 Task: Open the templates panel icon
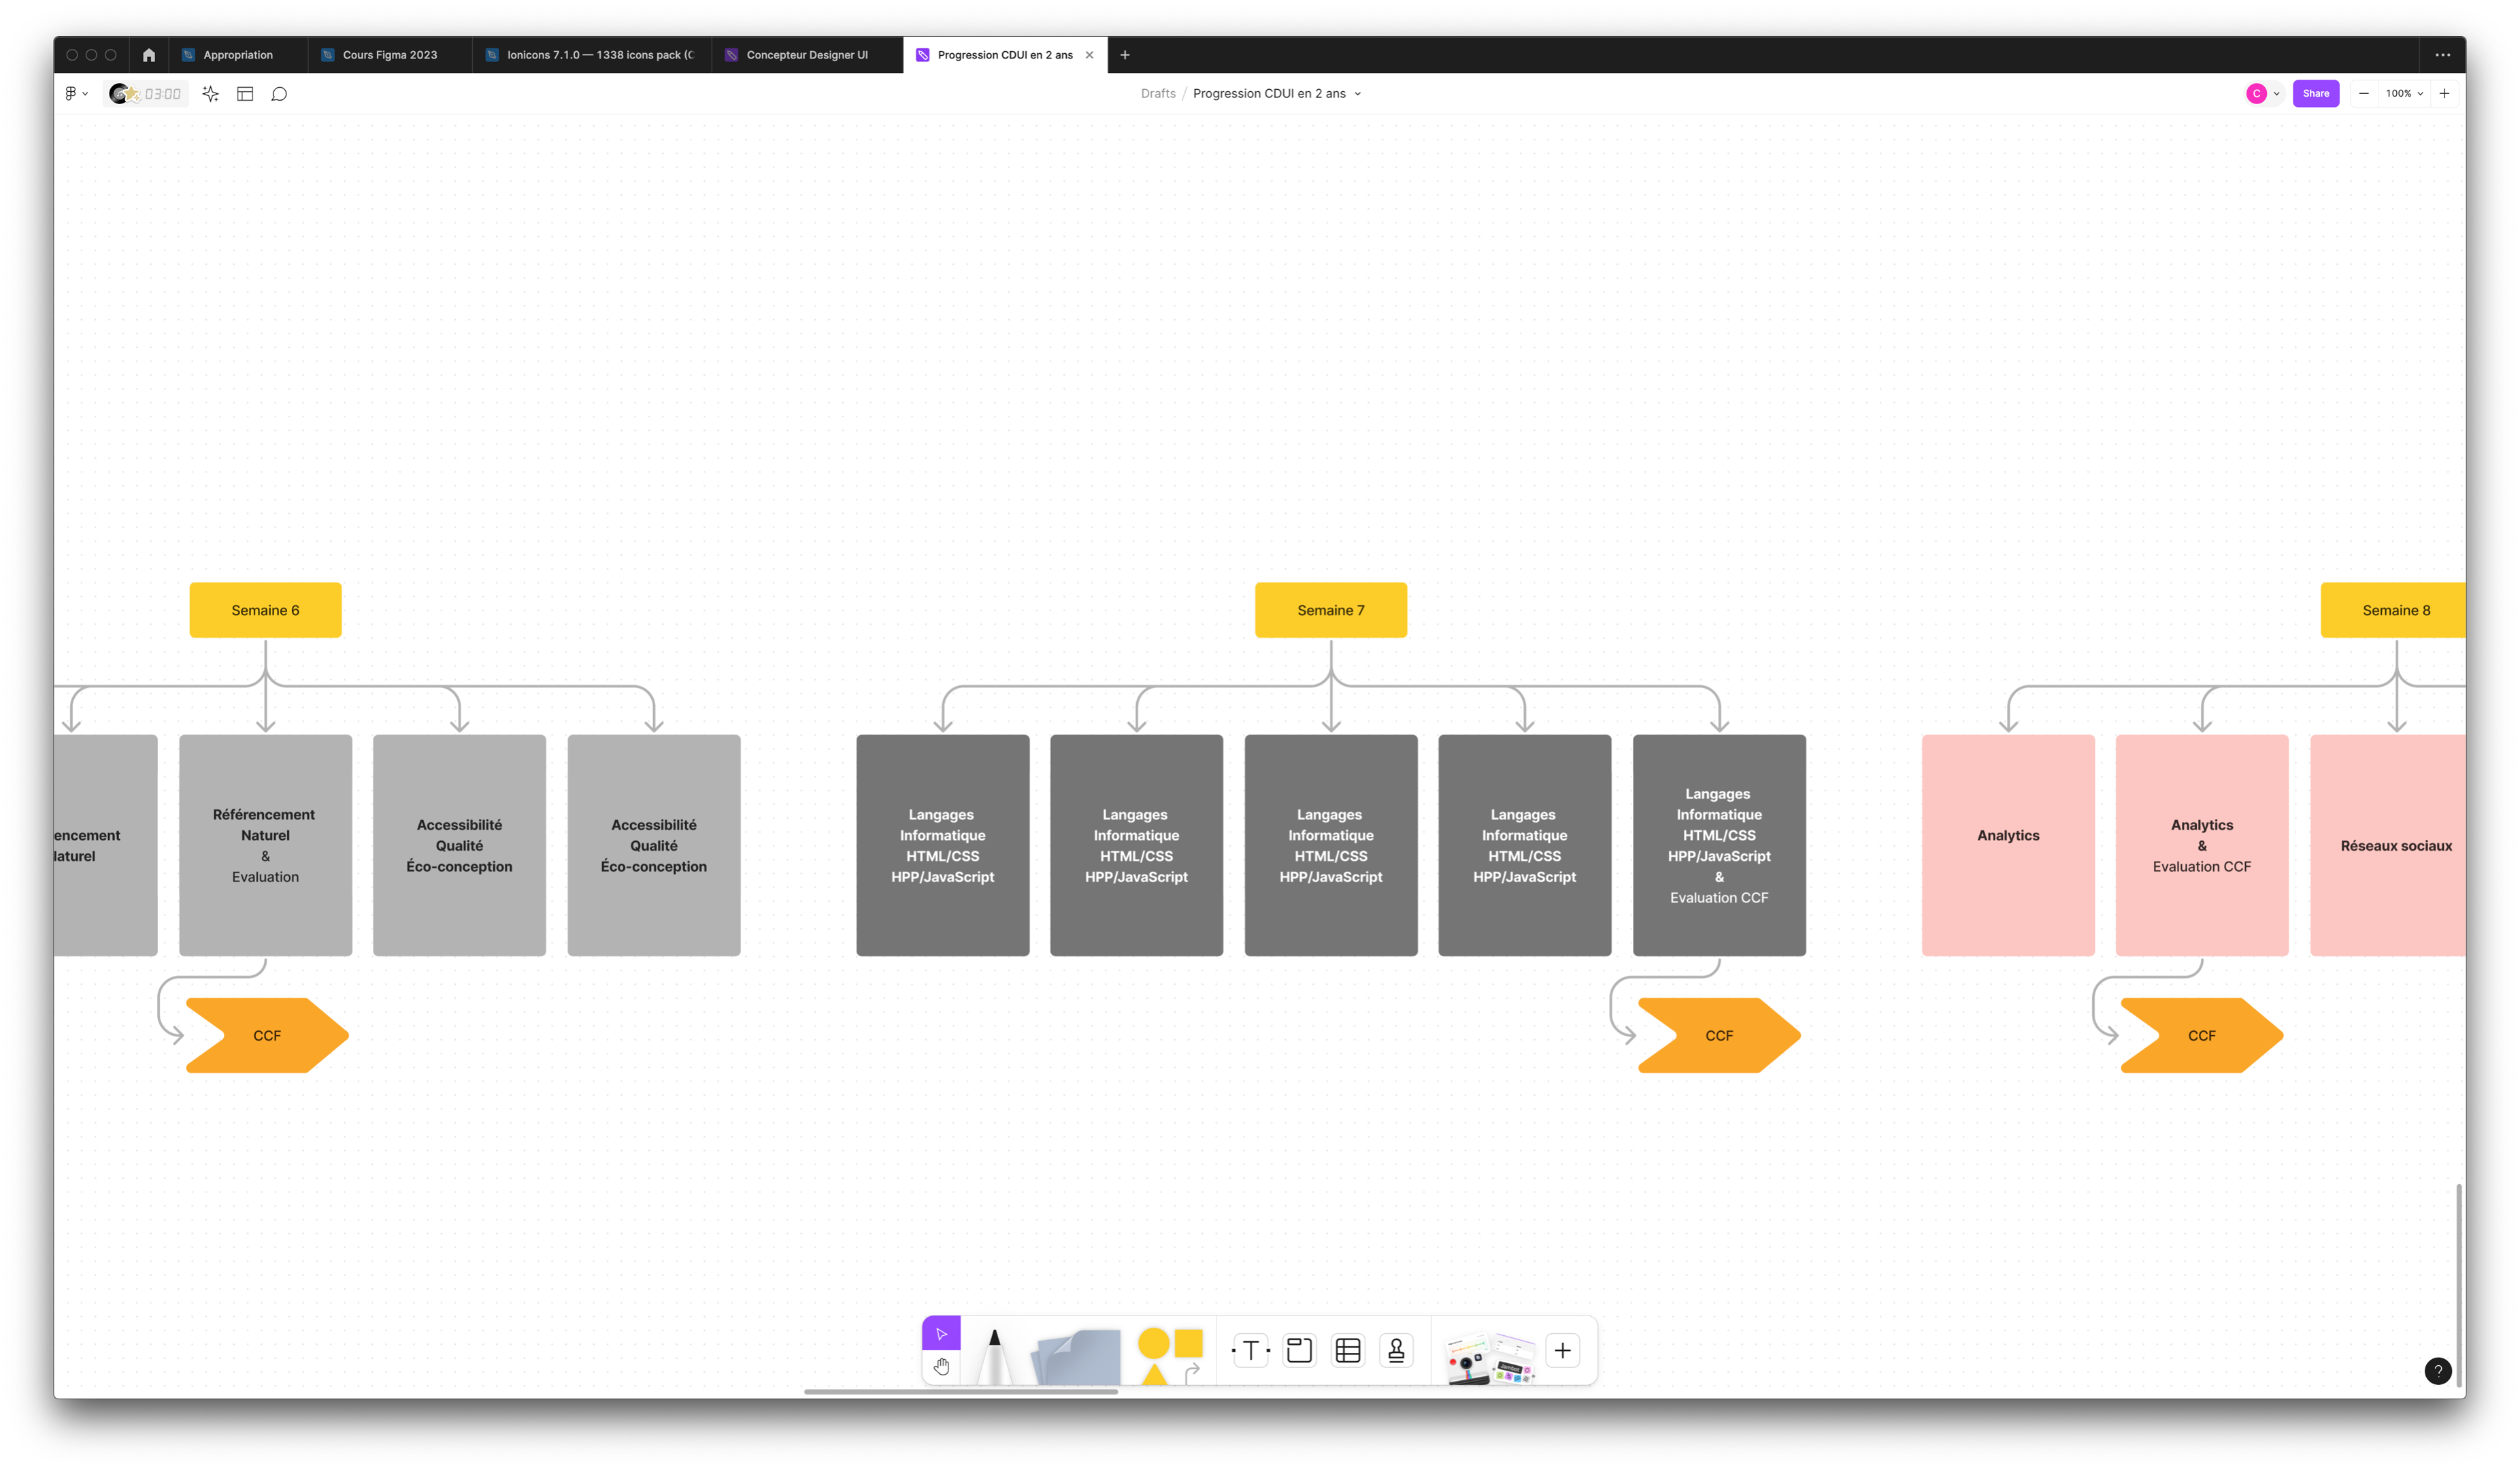[x=245, y=94]
